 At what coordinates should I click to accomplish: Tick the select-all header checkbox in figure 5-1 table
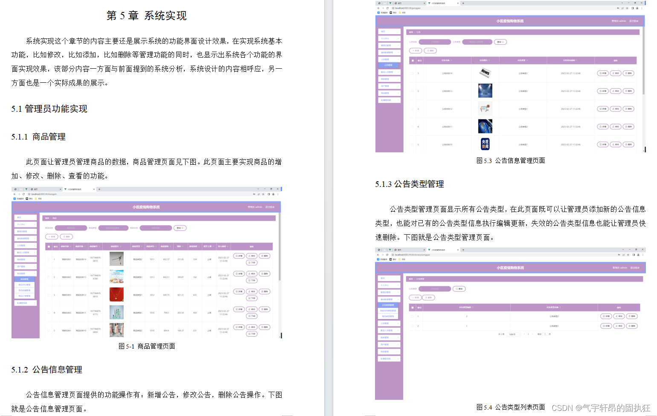[49, 247]
